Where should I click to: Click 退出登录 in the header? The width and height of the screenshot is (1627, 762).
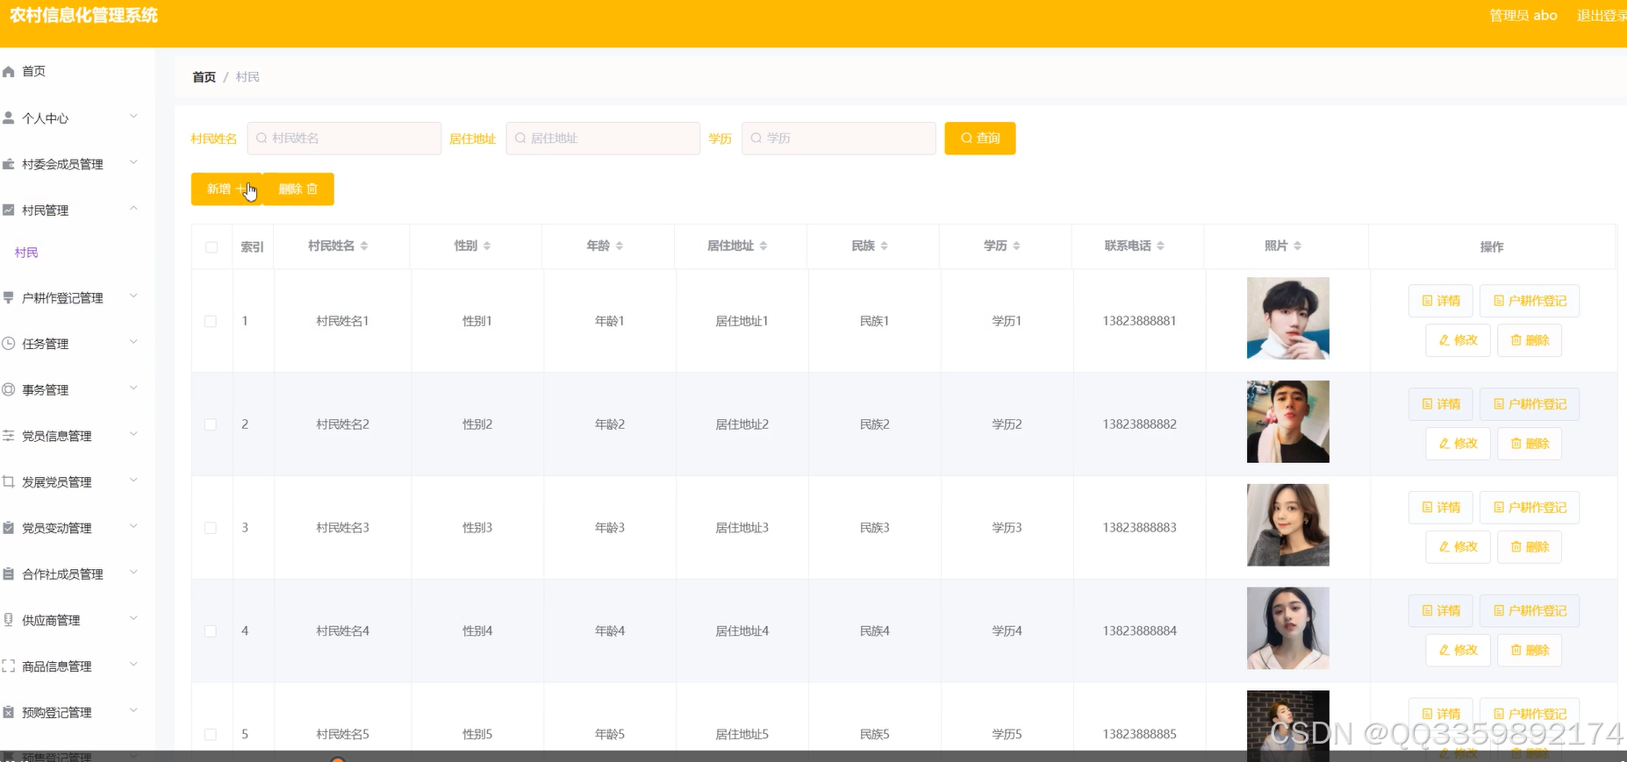(x=1602, y=16)
